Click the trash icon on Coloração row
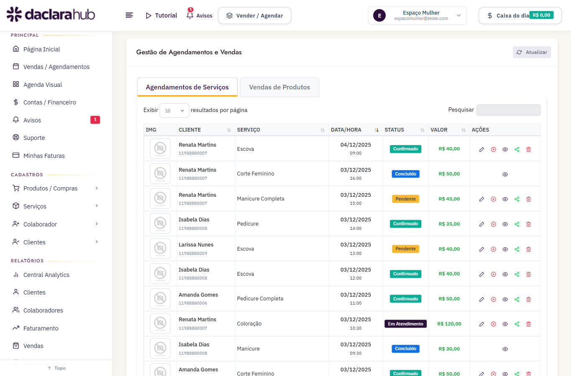Image resolution: width=571 pixels, height=376 pixels. tap(528, 324)
